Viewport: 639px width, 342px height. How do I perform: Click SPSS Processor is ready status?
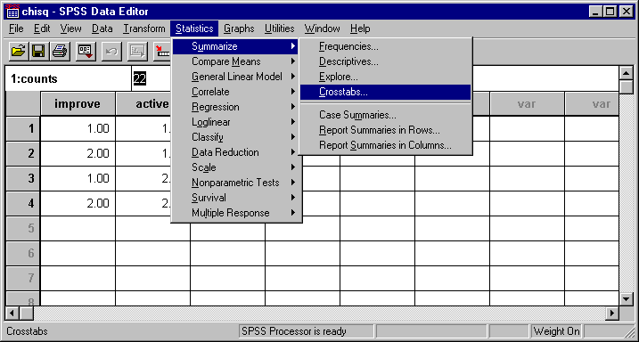[306, 331]
